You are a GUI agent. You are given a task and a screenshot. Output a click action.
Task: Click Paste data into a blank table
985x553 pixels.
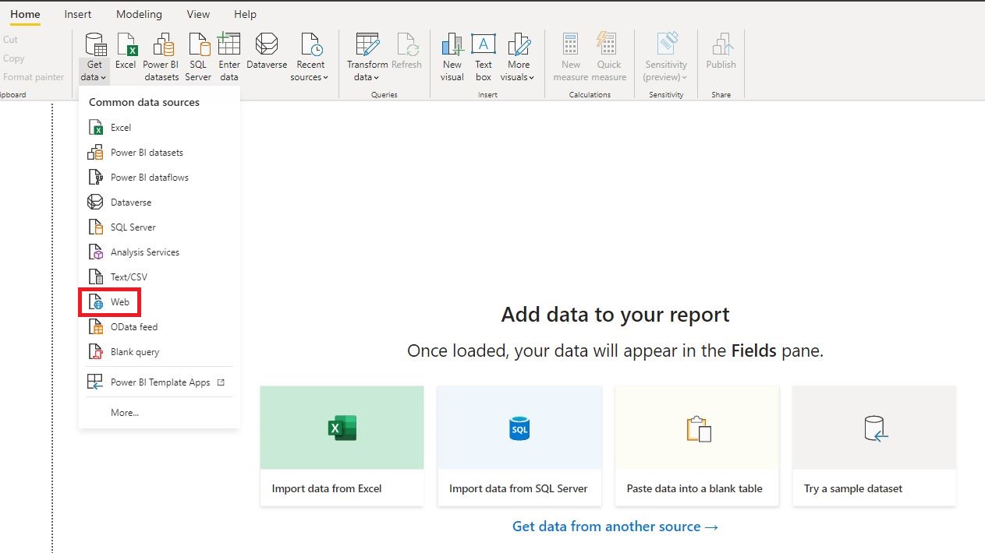coord(697,446)
